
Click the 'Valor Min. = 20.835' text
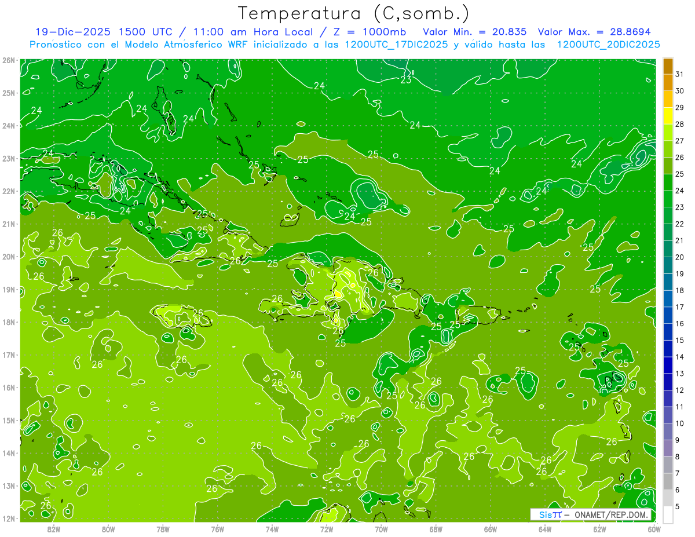(x=475, y=31)
